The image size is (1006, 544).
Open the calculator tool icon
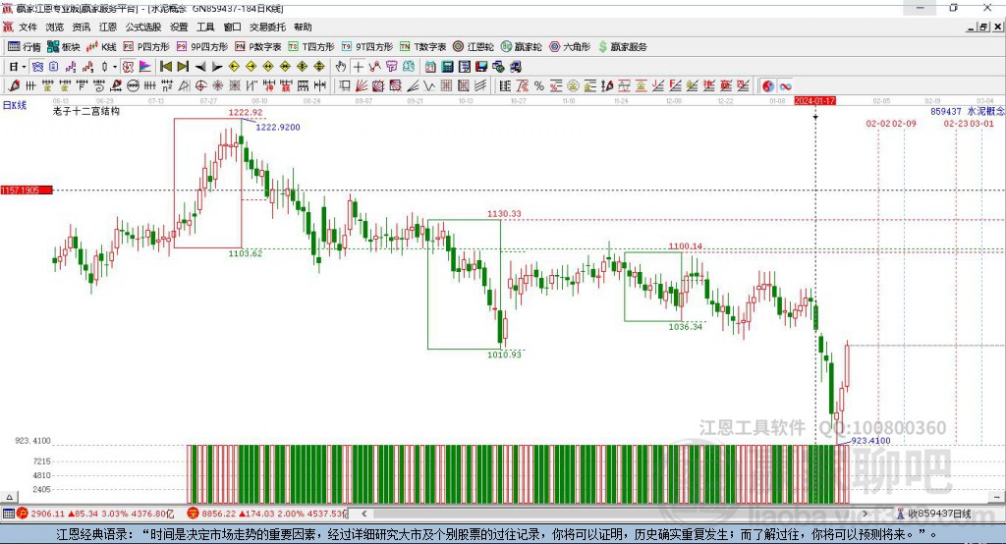[447, 67]
